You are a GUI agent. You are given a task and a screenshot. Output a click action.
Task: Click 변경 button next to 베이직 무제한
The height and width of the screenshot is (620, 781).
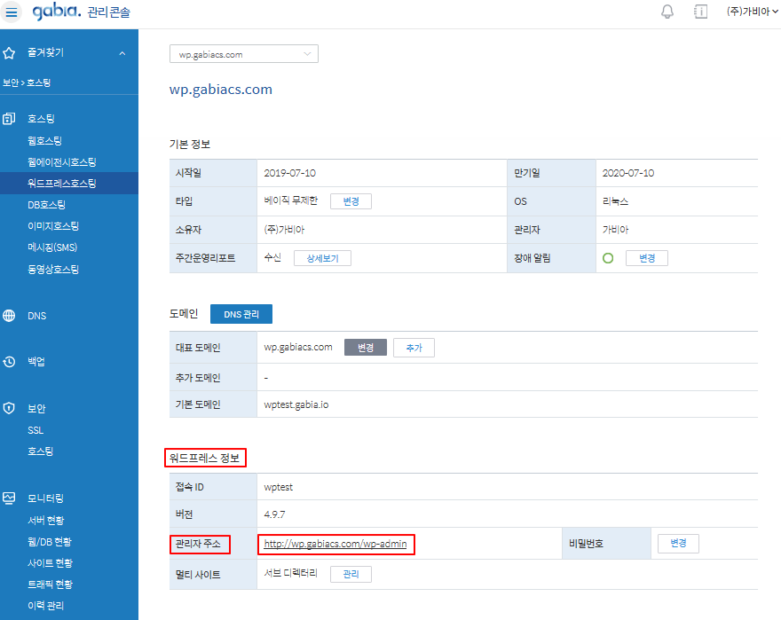point(351,201)
